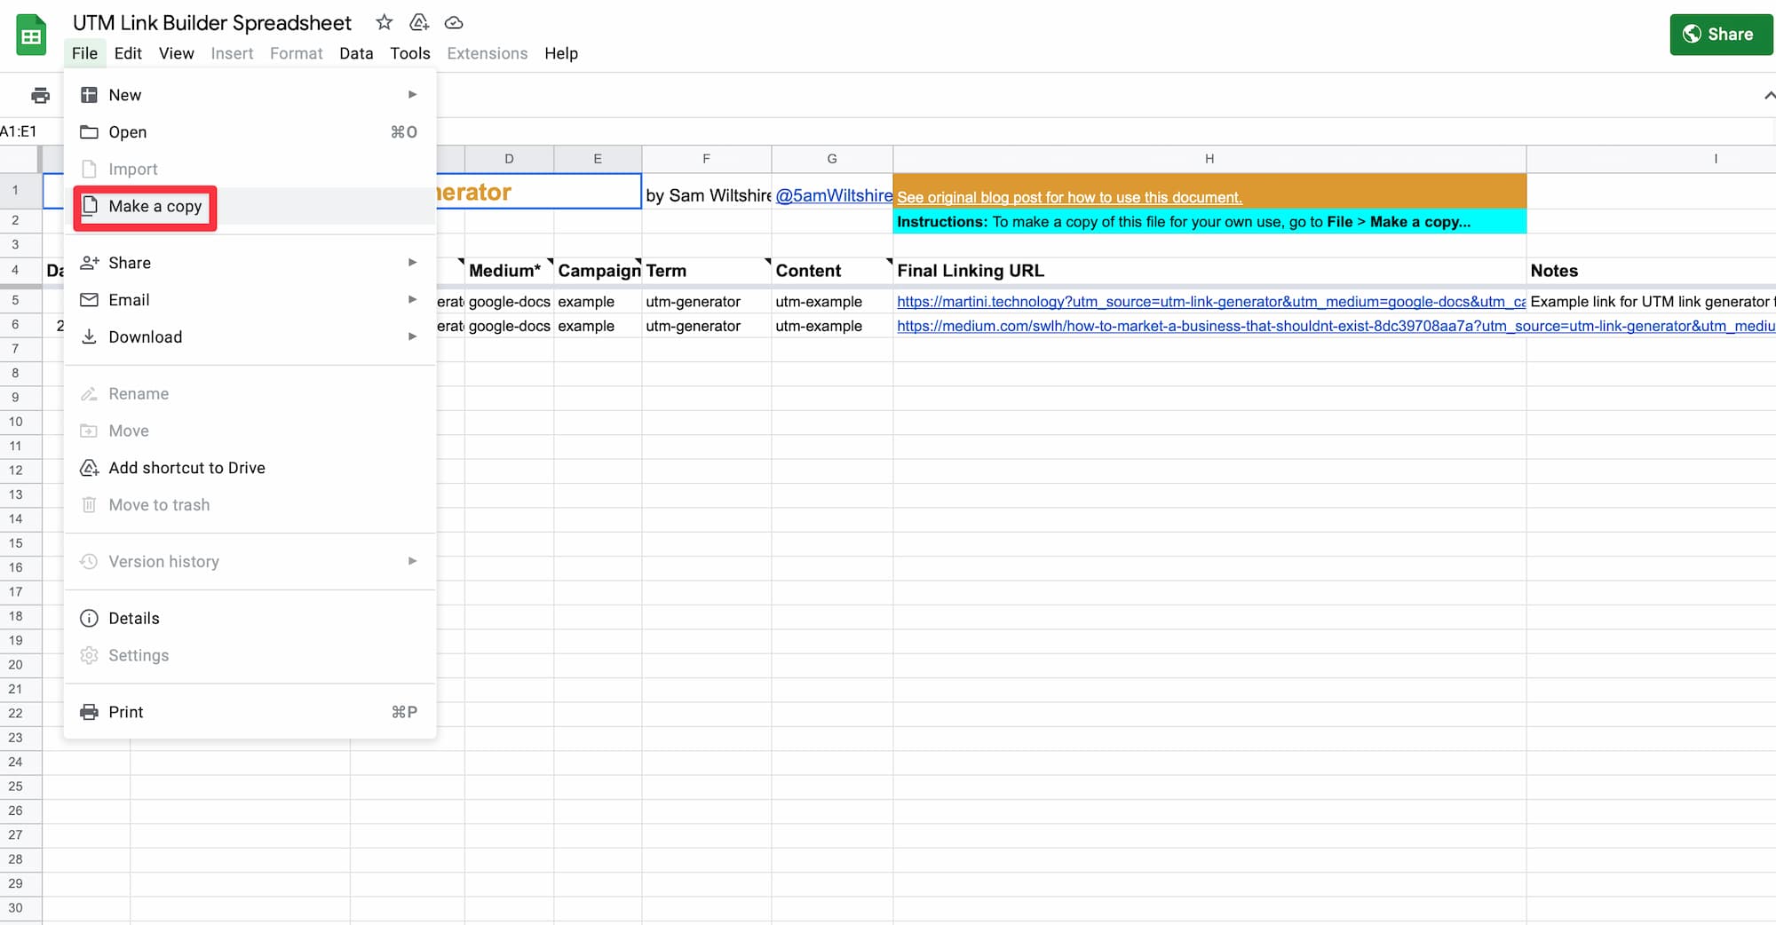Click utm-example cell in row 6
The width and height of the screenshot is (1776, 925).
click(x=832, y=326)
